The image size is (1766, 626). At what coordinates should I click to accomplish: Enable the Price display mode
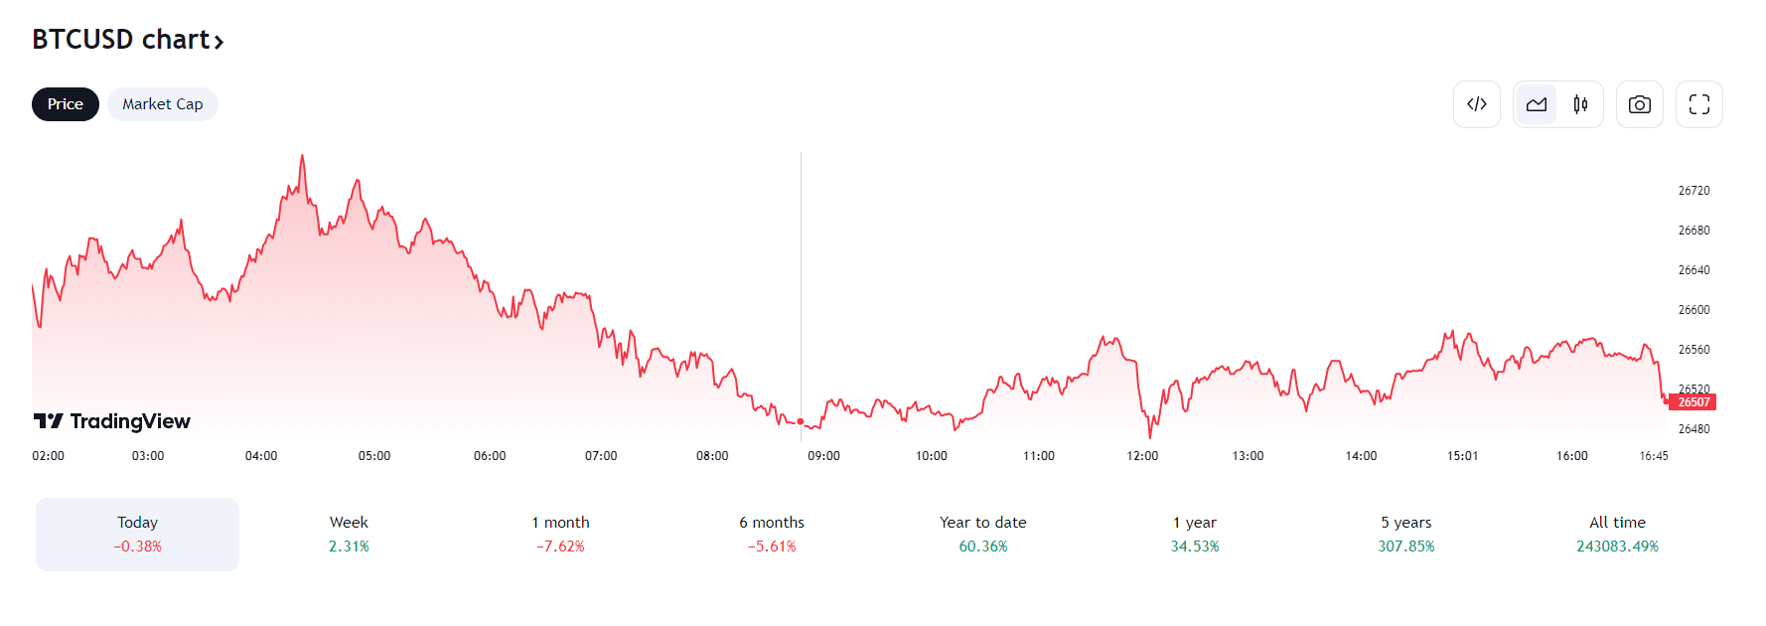(65, 103)
